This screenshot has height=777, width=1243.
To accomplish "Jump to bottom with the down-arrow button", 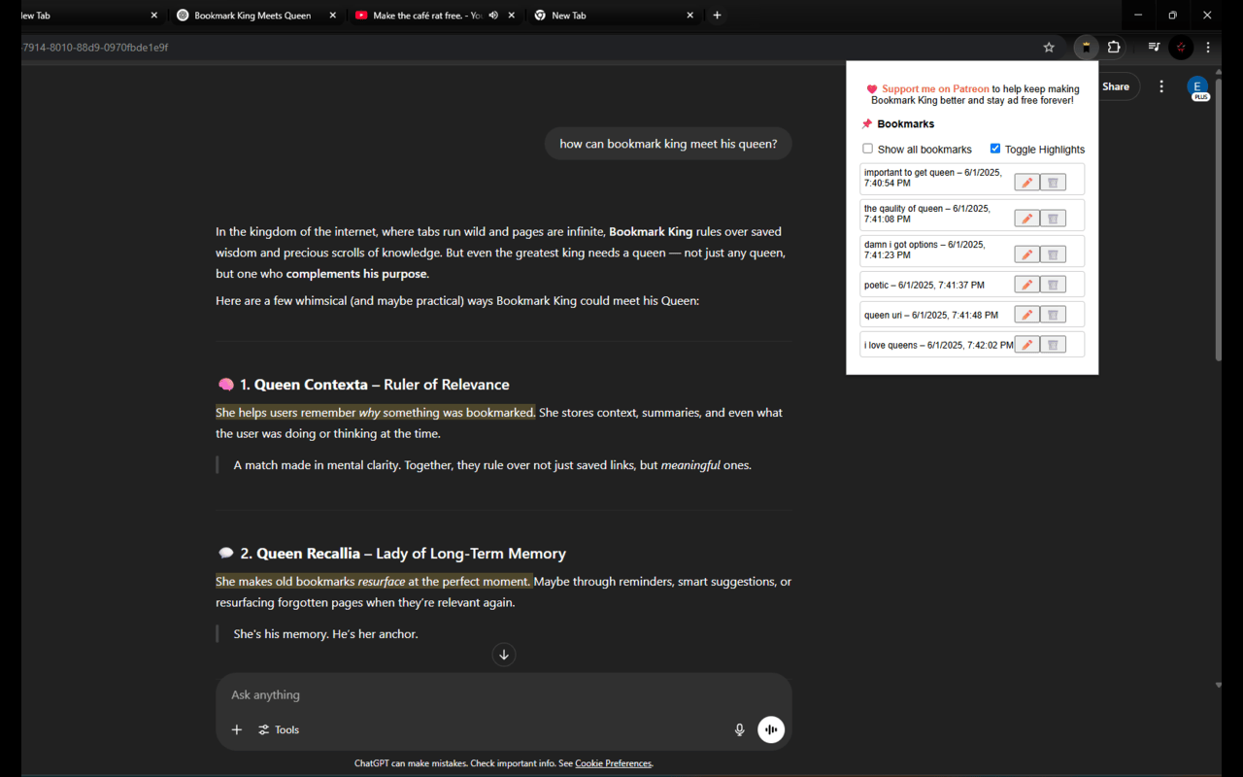I will 504,655.
